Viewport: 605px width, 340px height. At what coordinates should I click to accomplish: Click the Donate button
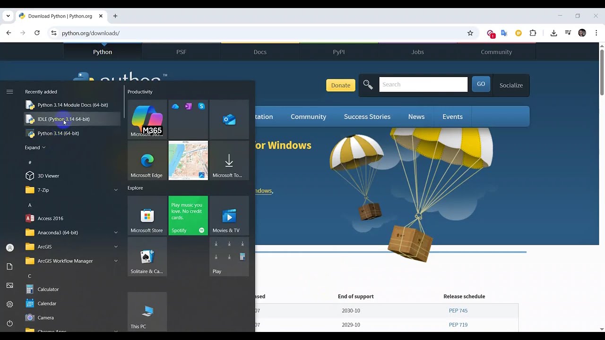pyautogui.click(x=341, y=85)
